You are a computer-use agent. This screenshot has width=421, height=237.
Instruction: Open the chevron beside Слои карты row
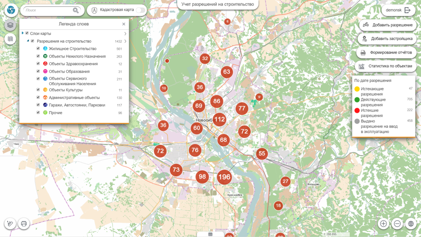tap(125, 34)
